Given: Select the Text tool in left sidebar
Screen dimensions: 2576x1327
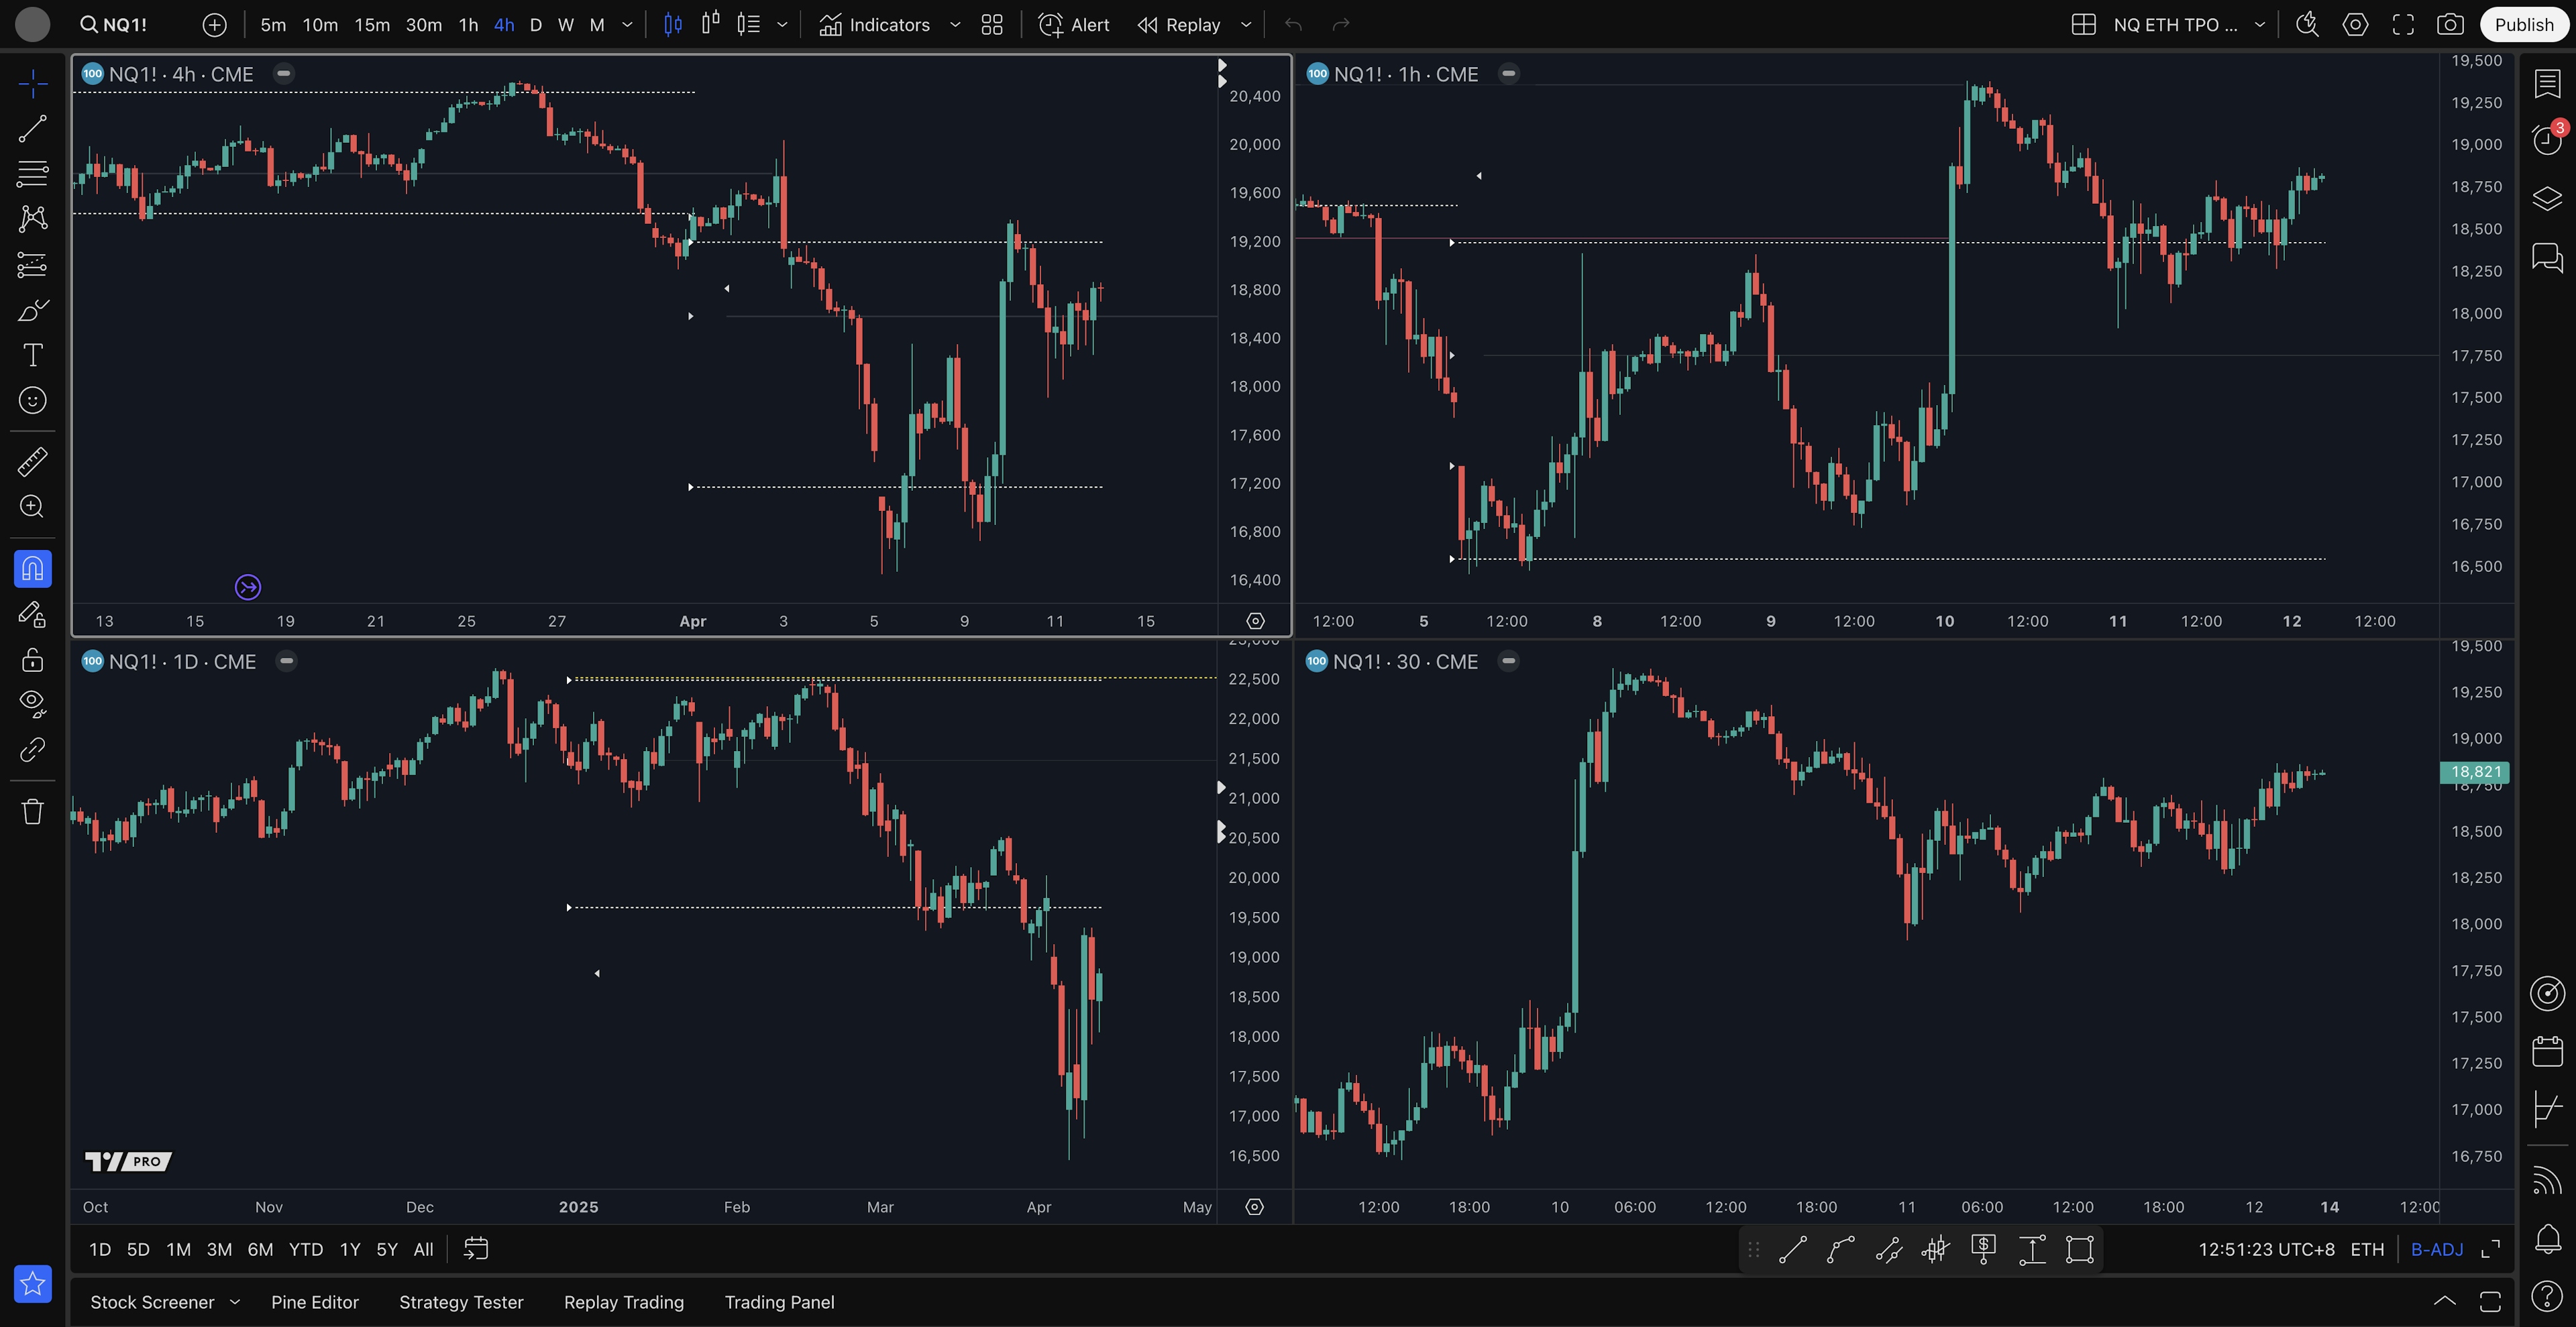Looking at the screenshot, I should point(32,355).
